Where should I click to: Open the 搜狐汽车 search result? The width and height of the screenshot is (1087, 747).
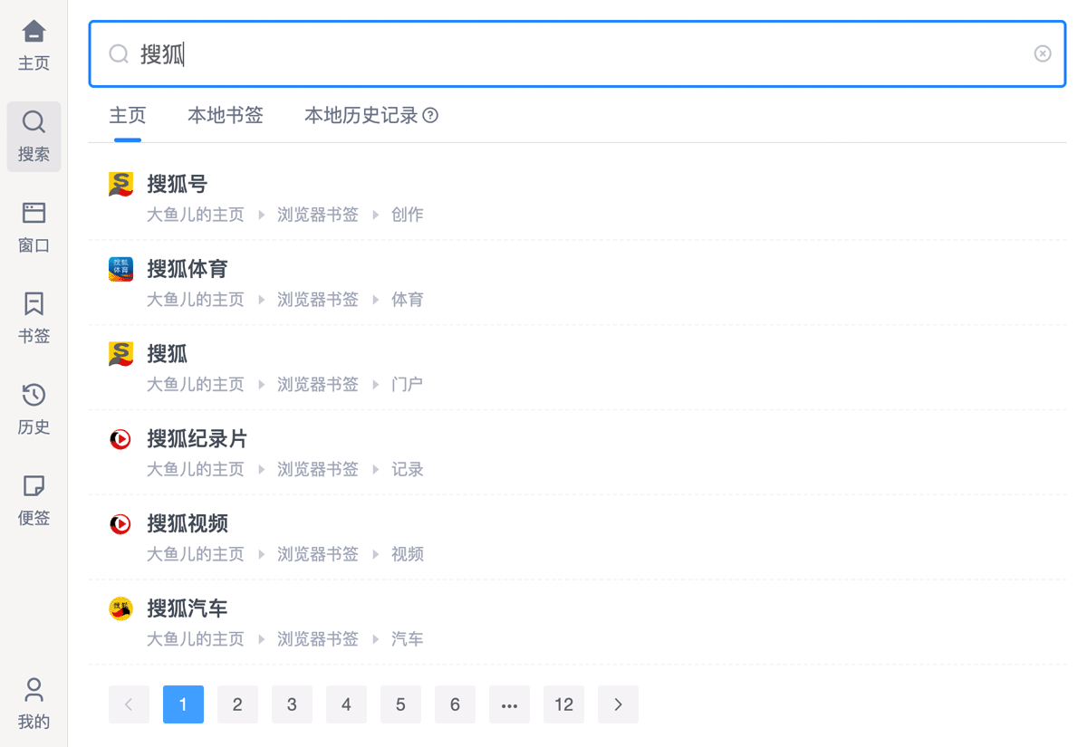click(x=188, y=608)
